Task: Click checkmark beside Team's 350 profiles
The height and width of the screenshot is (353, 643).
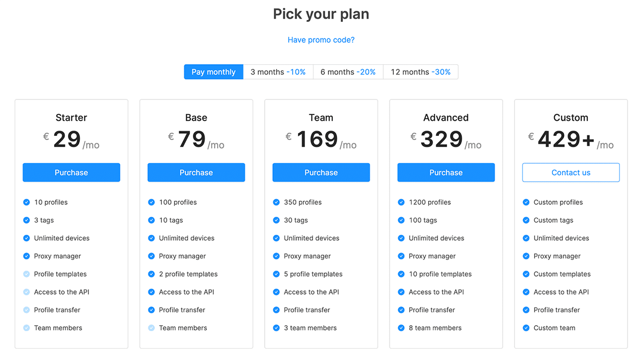Action: point(276,202)
